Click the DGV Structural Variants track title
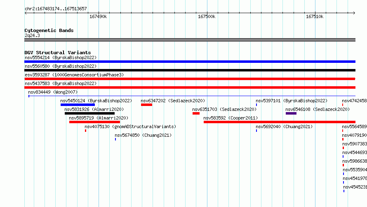367x207 pixels. [58, 53]
